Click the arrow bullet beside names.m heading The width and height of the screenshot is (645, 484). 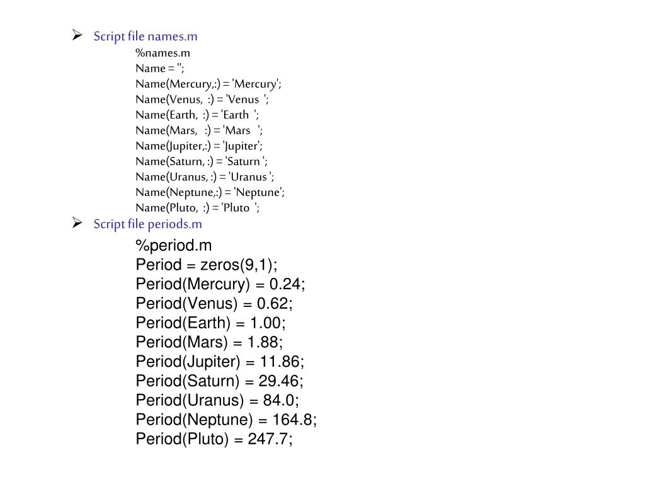pos(77,35)
